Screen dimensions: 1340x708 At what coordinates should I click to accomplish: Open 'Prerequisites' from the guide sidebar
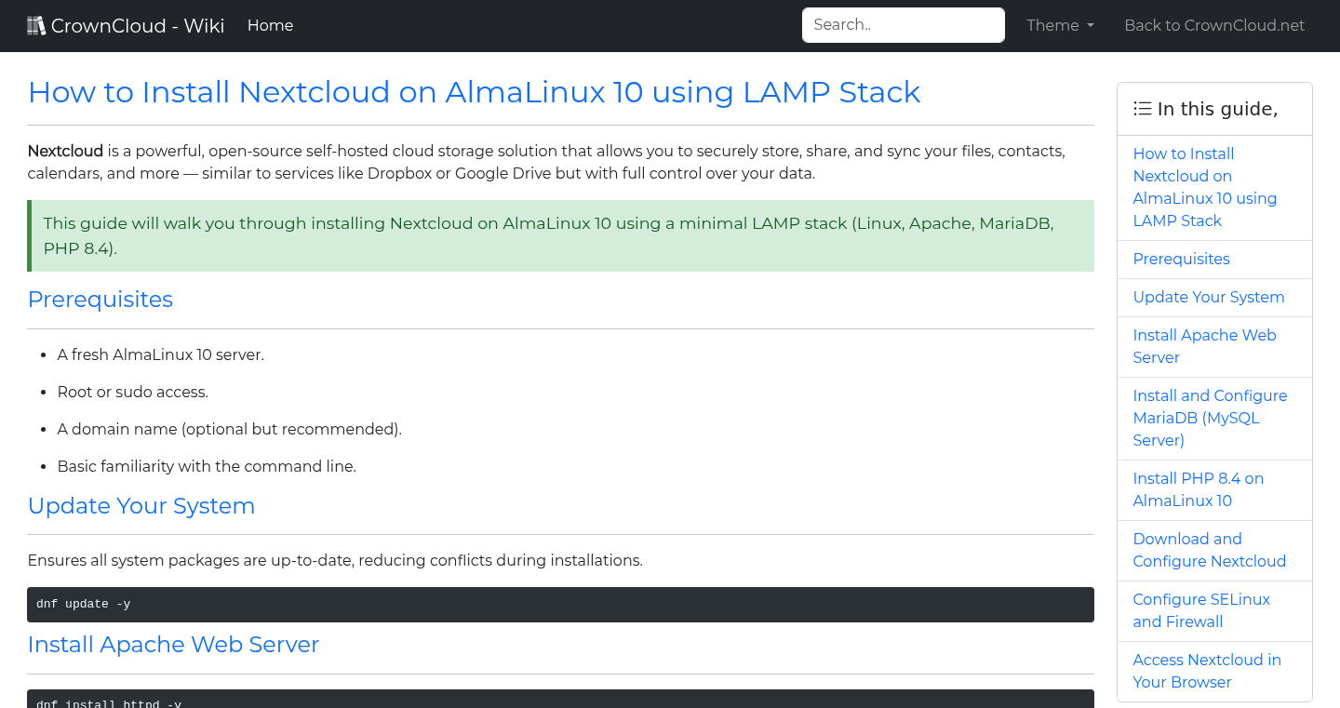coord(1181,259)
